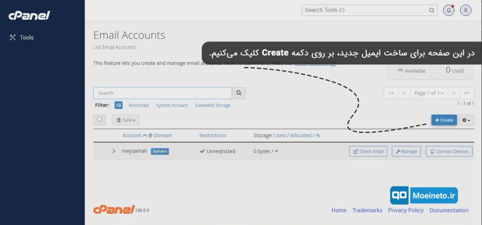This screenshot has width=482, height=225.
Task: Click the Create button
Action: coord(444,120)
